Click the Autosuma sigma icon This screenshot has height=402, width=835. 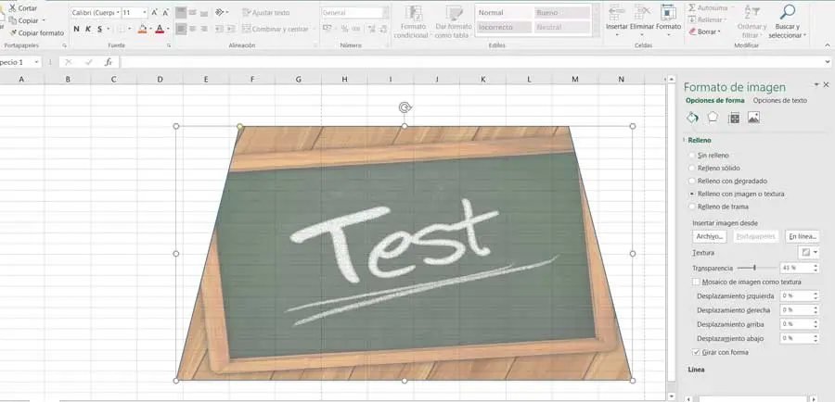[x=692, y=8]
